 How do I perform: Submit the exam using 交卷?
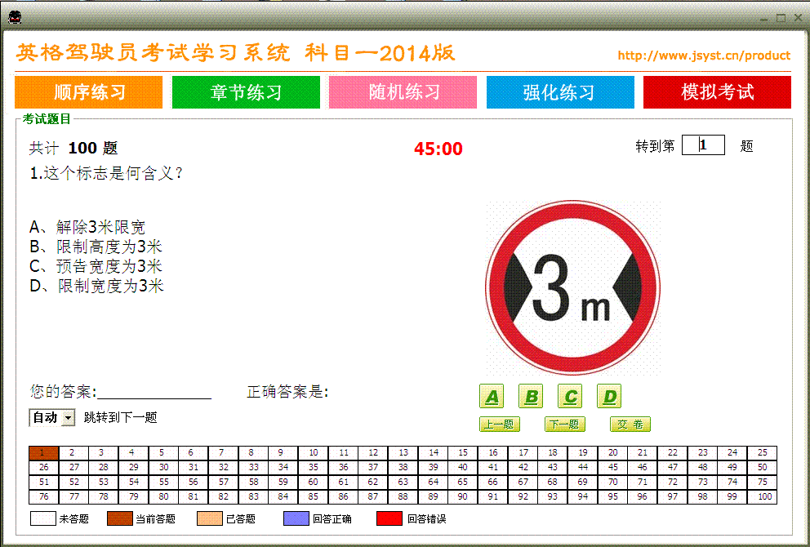(630, 424)
